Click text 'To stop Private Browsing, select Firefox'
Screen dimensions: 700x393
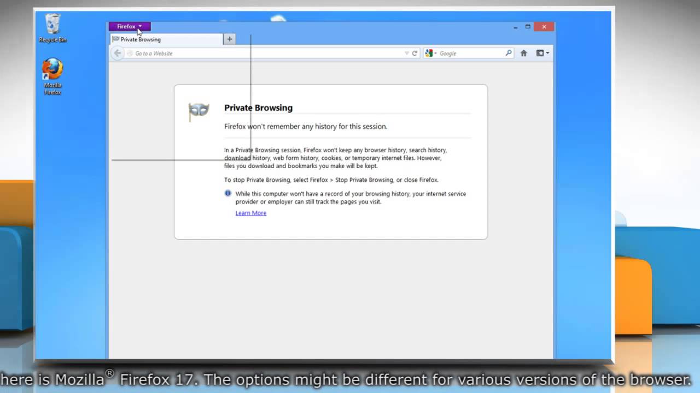pos(276,180)
